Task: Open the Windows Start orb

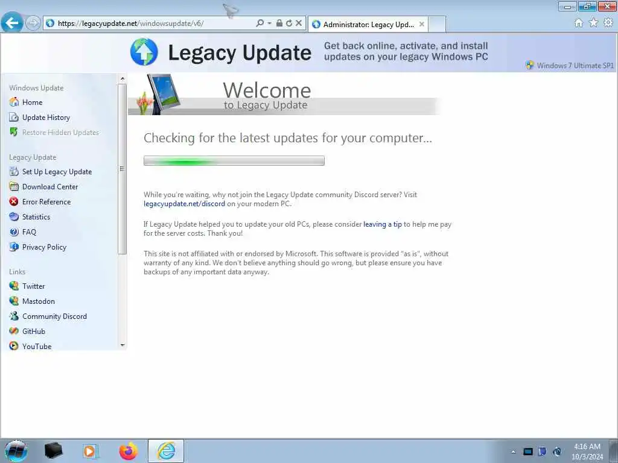Action: pyautogui.click(x=16, y=451)
